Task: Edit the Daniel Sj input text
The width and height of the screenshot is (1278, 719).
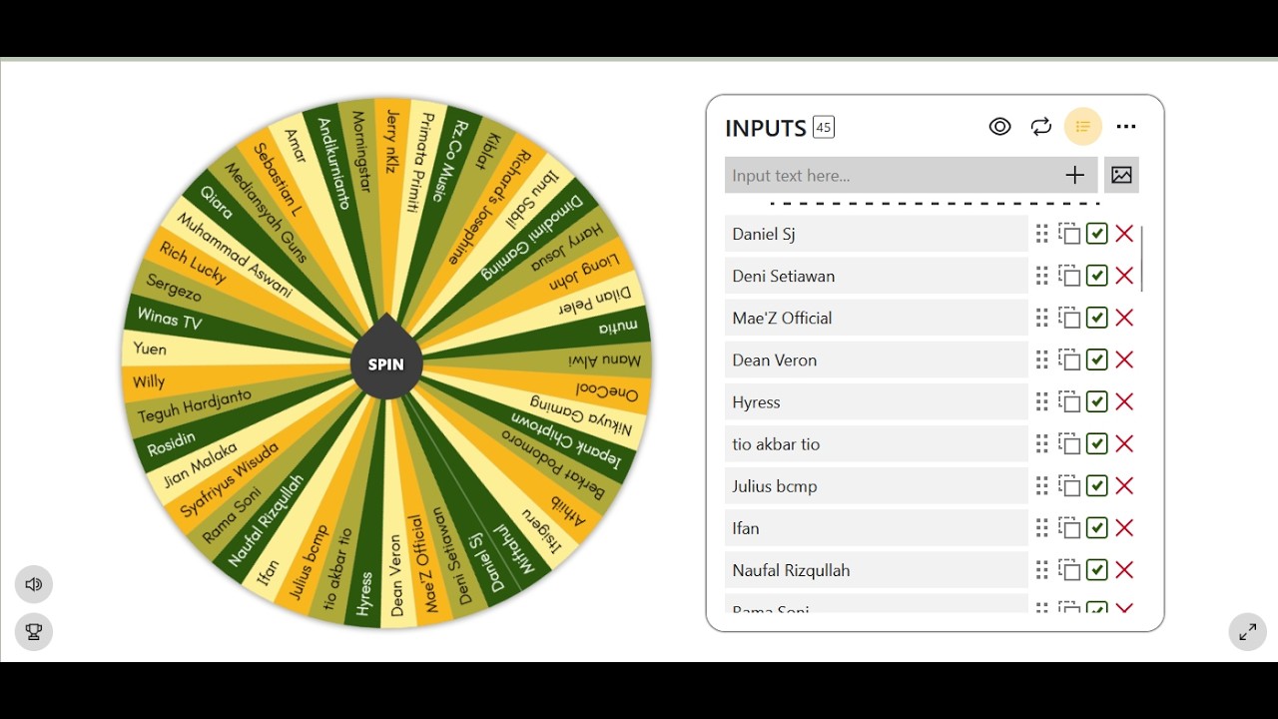Action: 877,234
